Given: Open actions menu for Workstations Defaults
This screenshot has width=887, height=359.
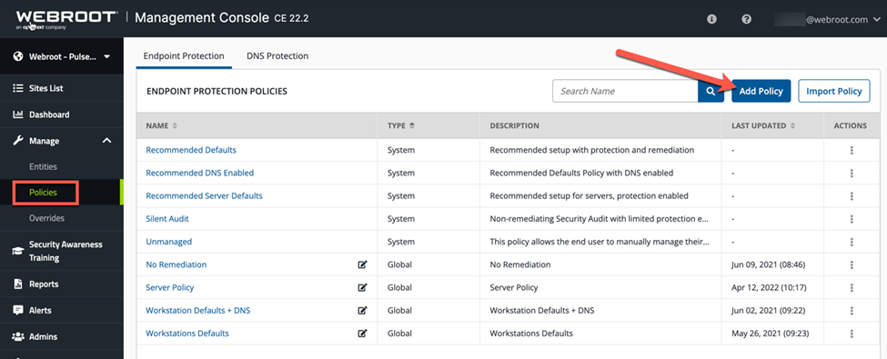Looking at the screenshot, I should [852, 334].
